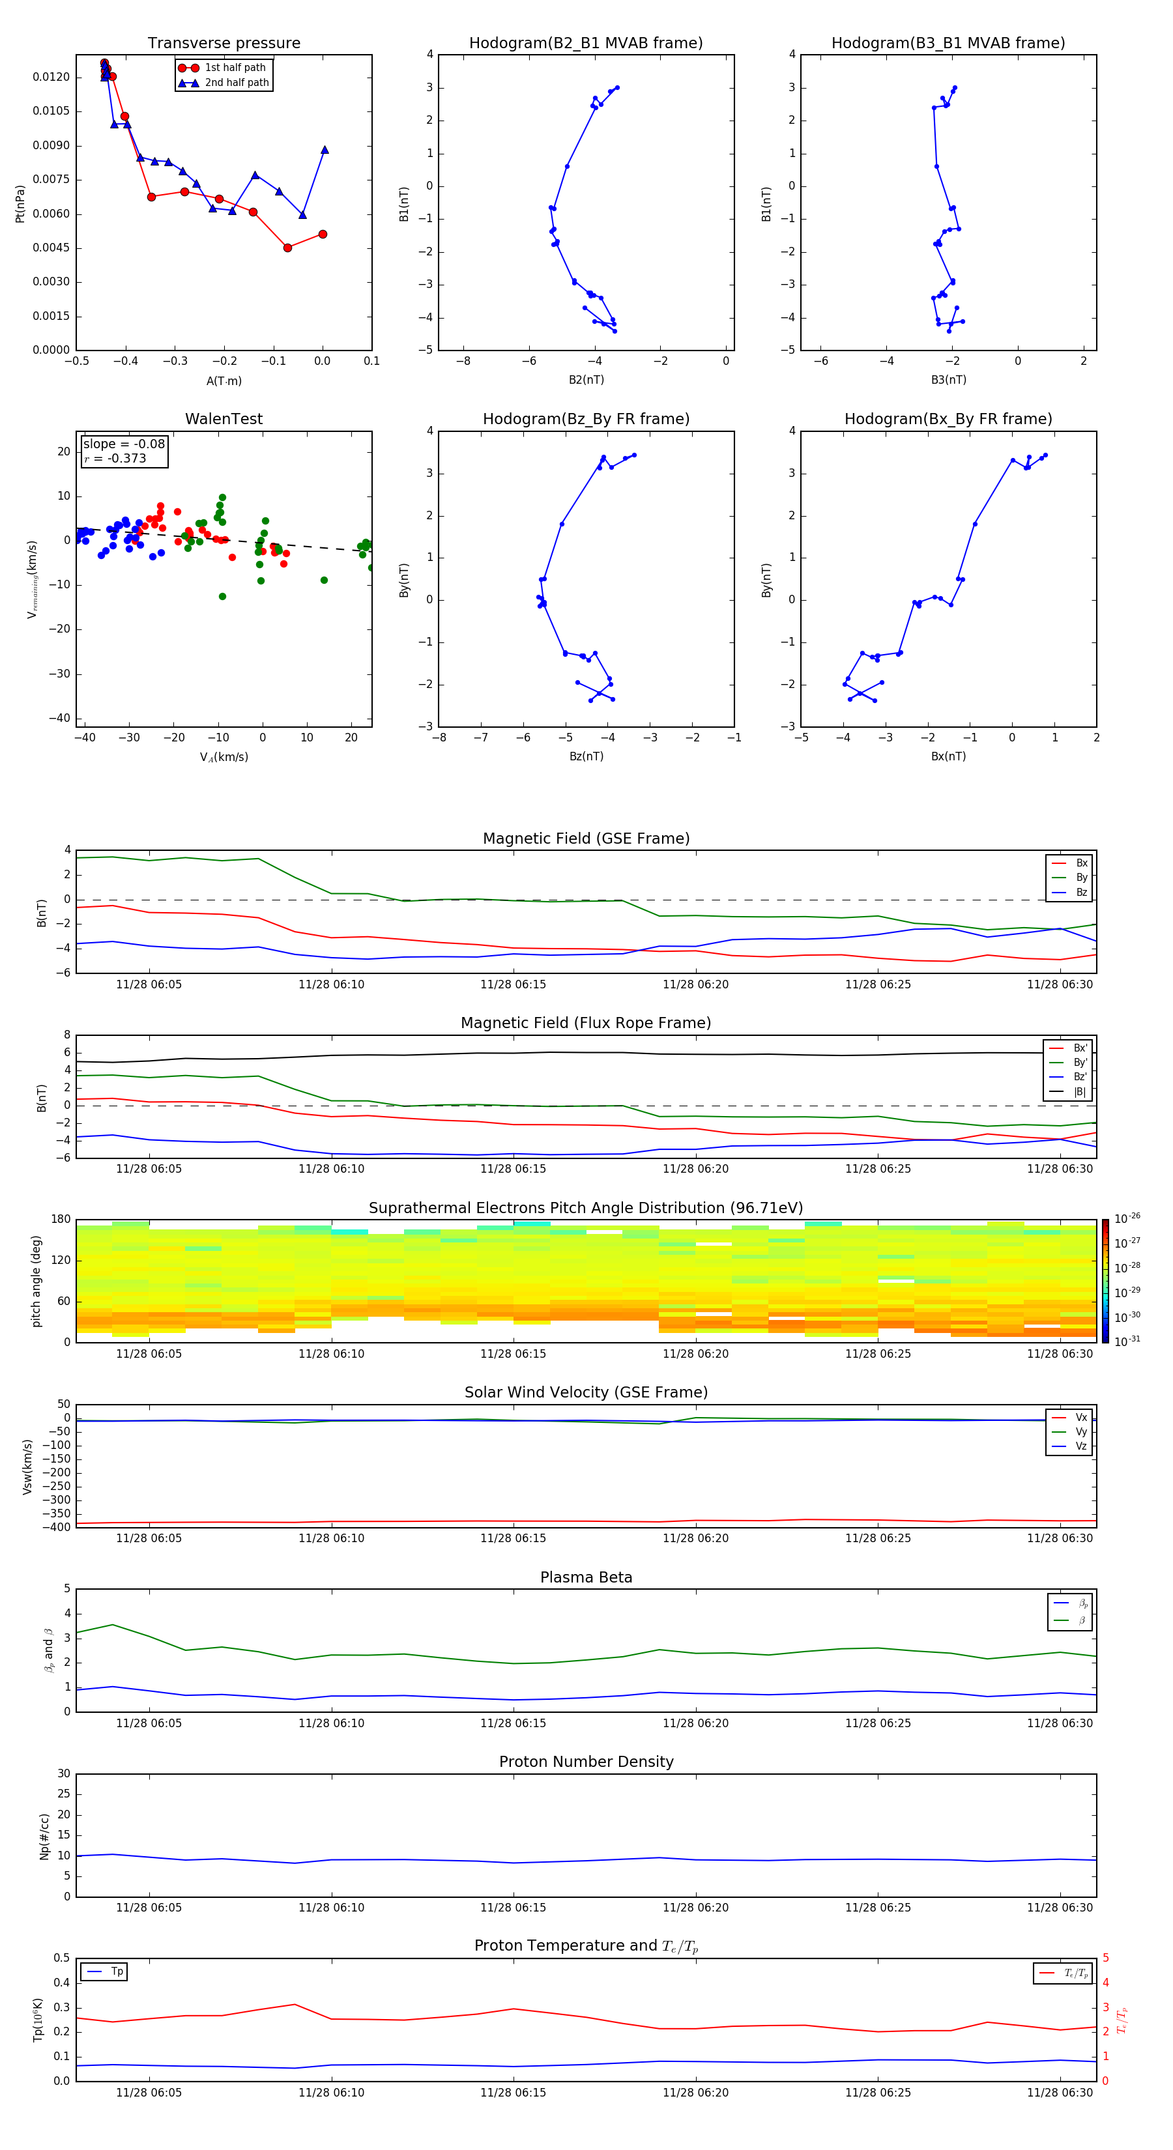Click the 'r = -0.373' annotation
This screenshot has height=2150, width=1173.
(x=115, y=458)
